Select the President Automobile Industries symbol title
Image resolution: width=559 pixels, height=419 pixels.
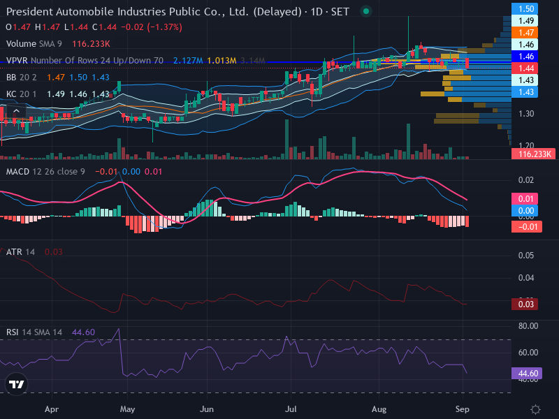178,12
